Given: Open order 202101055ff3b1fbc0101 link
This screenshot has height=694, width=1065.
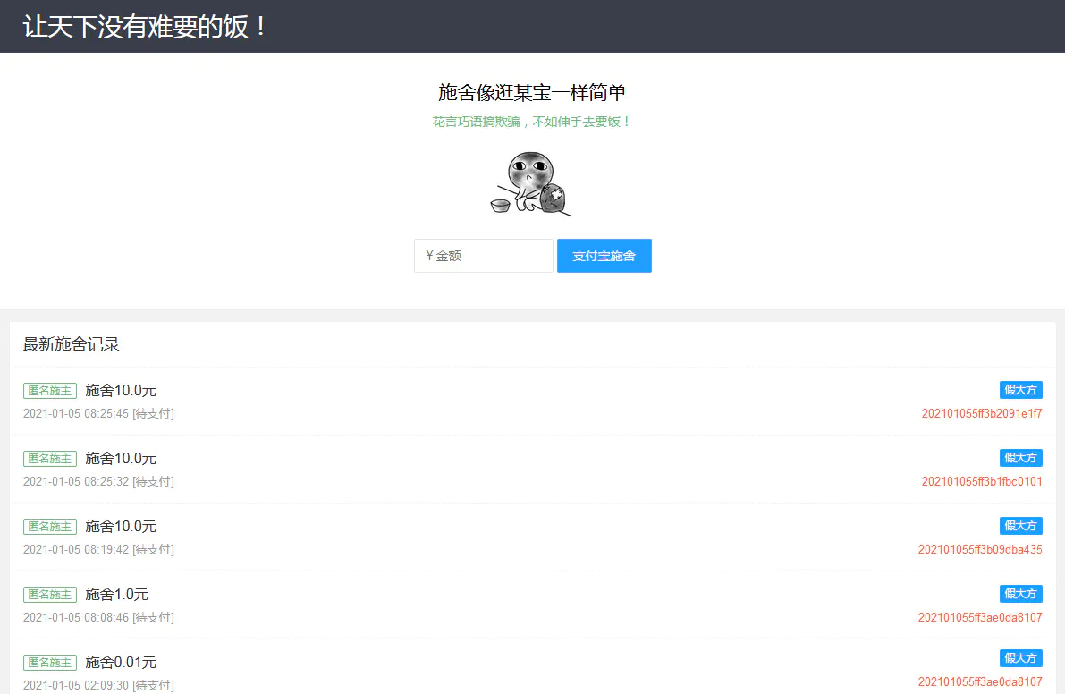Looking at the screenshot, I should [981, 481].
